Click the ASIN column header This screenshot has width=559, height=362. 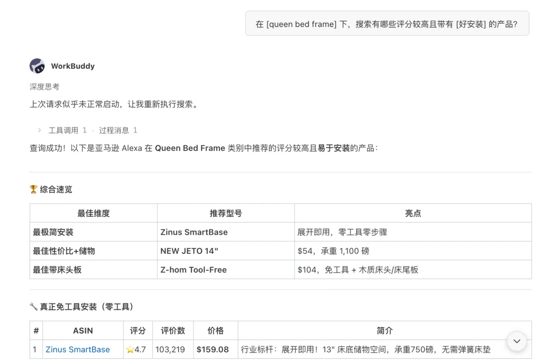click(x=83, y=330)
